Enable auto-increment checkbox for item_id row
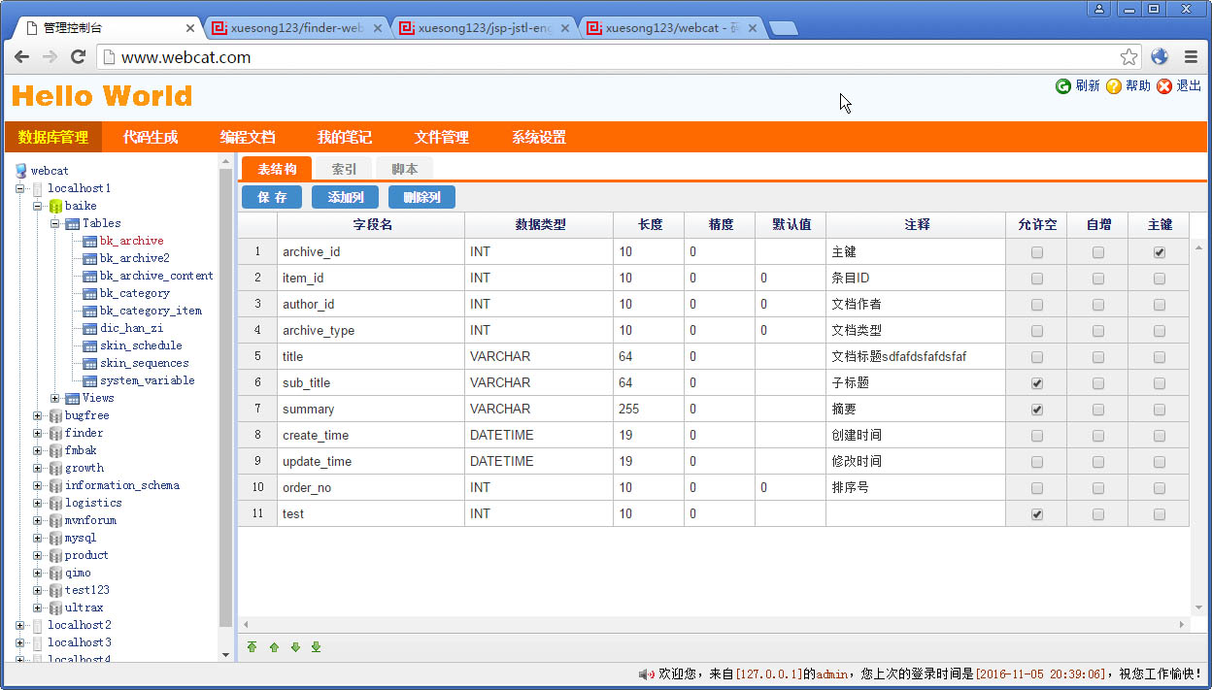The height and width of the screenshot is (690, 1212). coord(1098,279)
